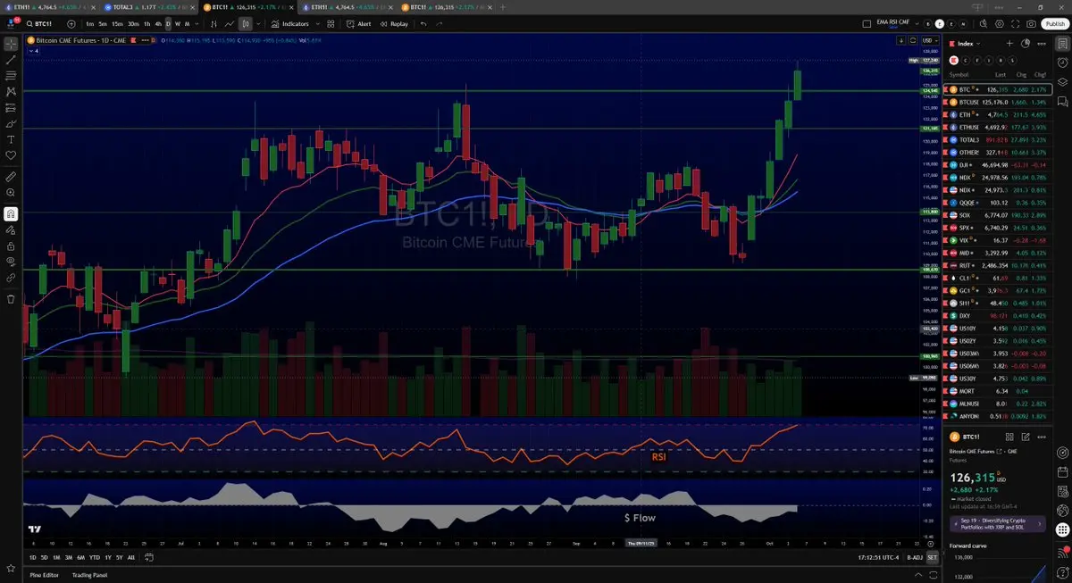The image size is (1072, 583).
Task: Select the 1h timeframe
Action: point(147,24)
